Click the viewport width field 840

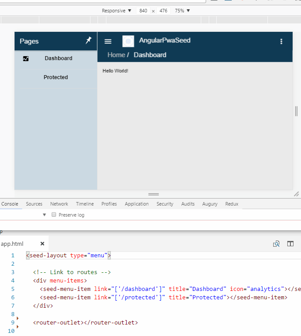[143, 11]
